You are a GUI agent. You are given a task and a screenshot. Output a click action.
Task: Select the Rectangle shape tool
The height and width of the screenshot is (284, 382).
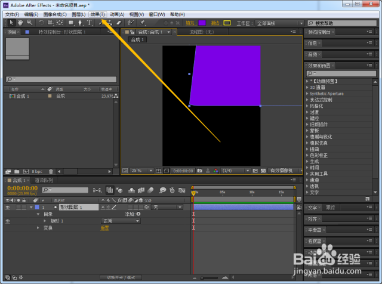point(71,23)
